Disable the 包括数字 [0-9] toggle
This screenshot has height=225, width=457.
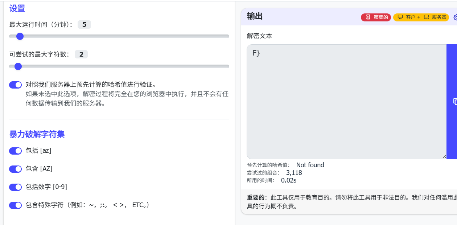tap(16, 187)
